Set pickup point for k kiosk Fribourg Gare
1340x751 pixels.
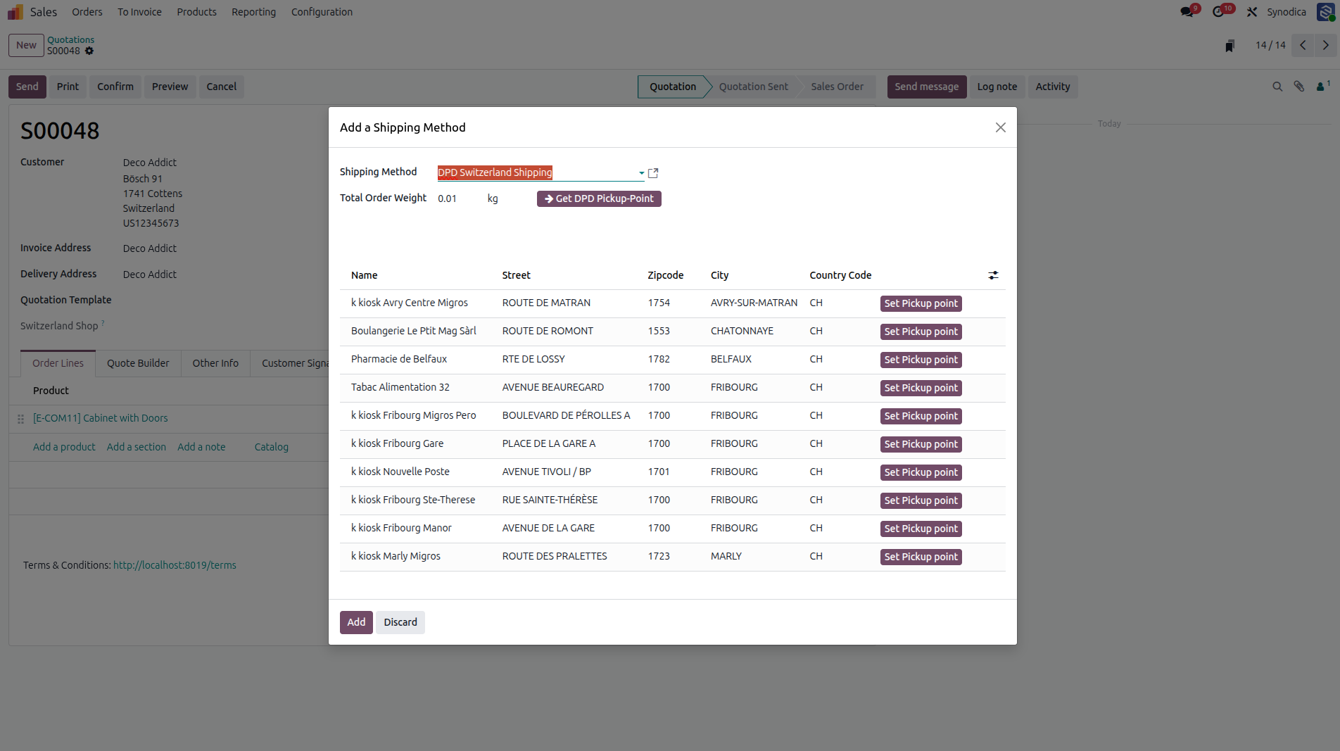(x=921, y=444)
